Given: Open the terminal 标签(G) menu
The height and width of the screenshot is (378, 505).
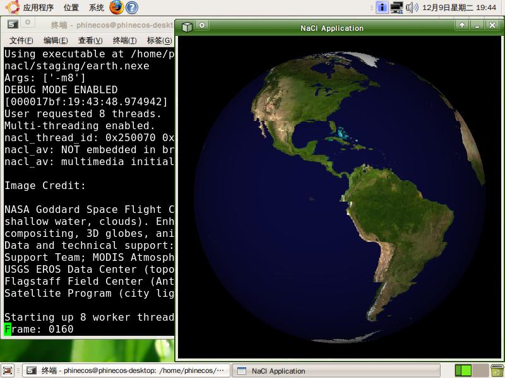Looking at the screenshot, I should (159, 40).
